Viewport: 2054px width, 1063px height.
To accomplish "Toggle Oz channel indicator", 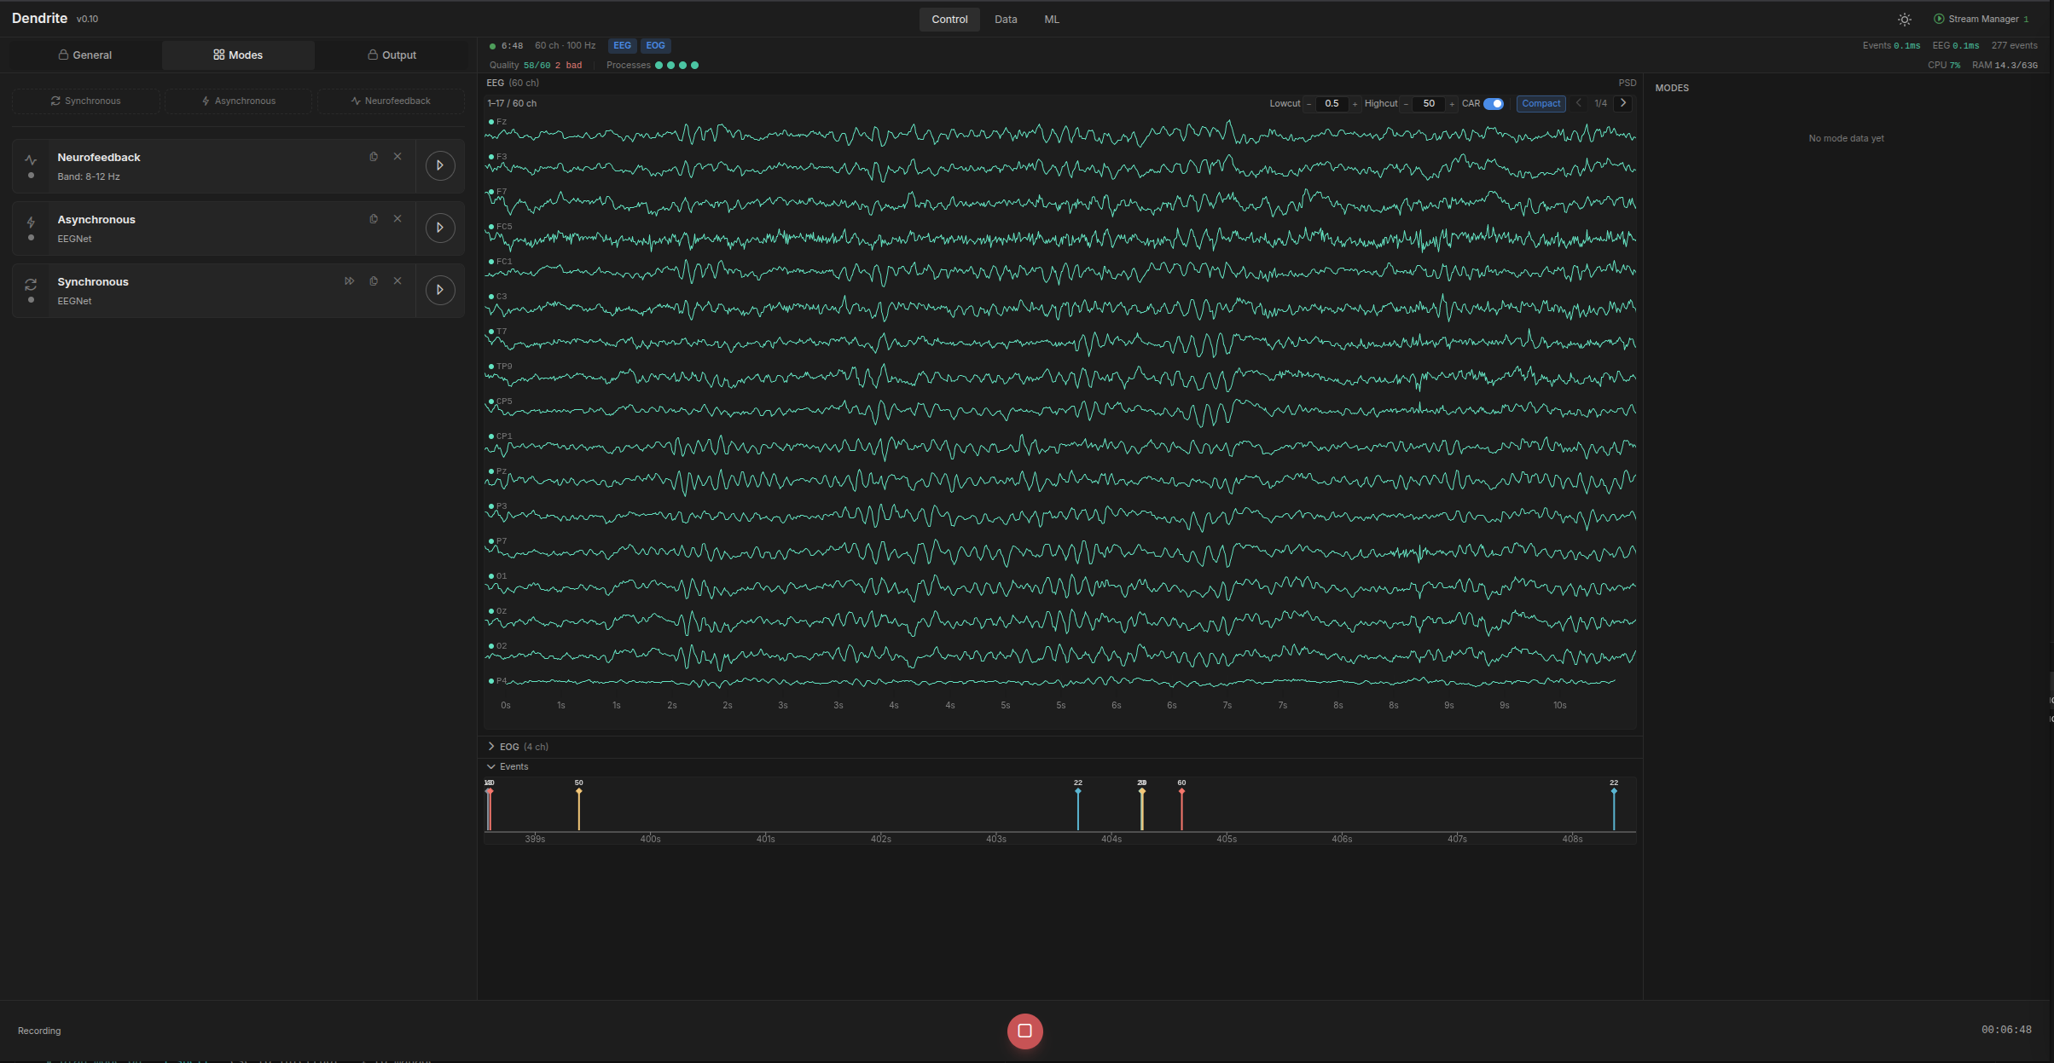I will click(491, 612).
